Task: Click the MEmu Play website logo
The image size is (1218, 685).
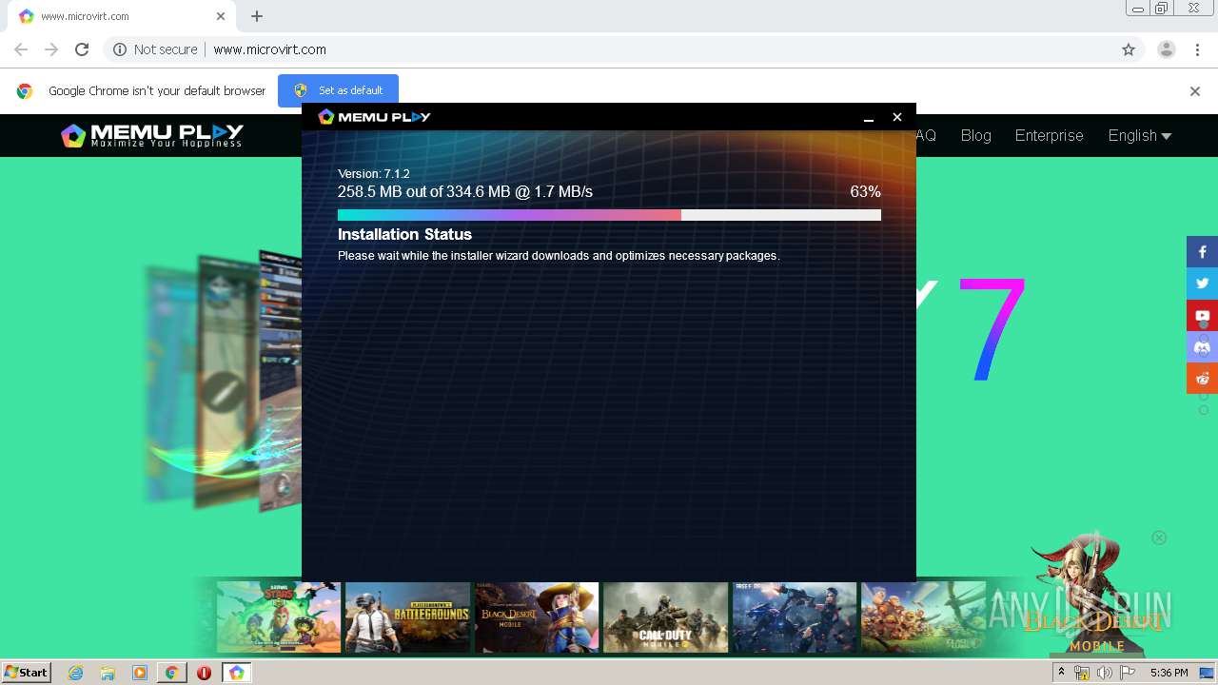Action: (x=152, y=136)
